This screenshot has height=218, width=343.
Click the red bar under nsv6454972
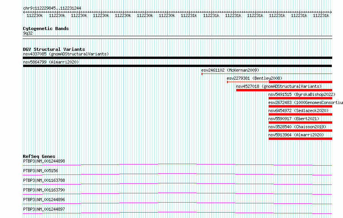click(300, 114)
